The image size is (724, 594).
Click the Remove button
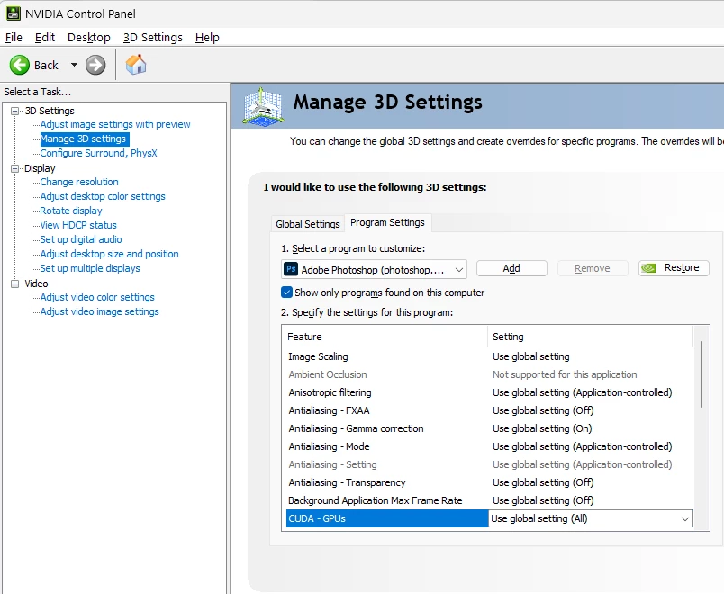click(593, 268)
